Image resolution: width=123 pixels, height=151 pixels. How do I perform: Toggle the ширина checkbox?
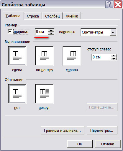[10, 32]
